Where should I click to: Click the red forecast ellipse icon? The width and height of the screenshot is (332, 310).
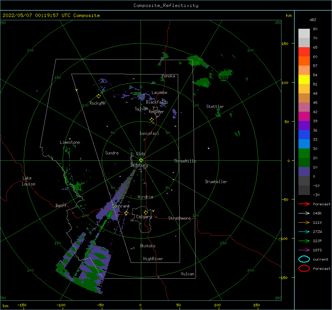pyautogui.click(x=304, y=268)
